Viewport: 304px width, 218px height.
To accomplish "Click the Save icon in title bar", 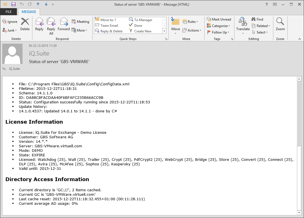I will pyautogui.click(x=13, y=4).
